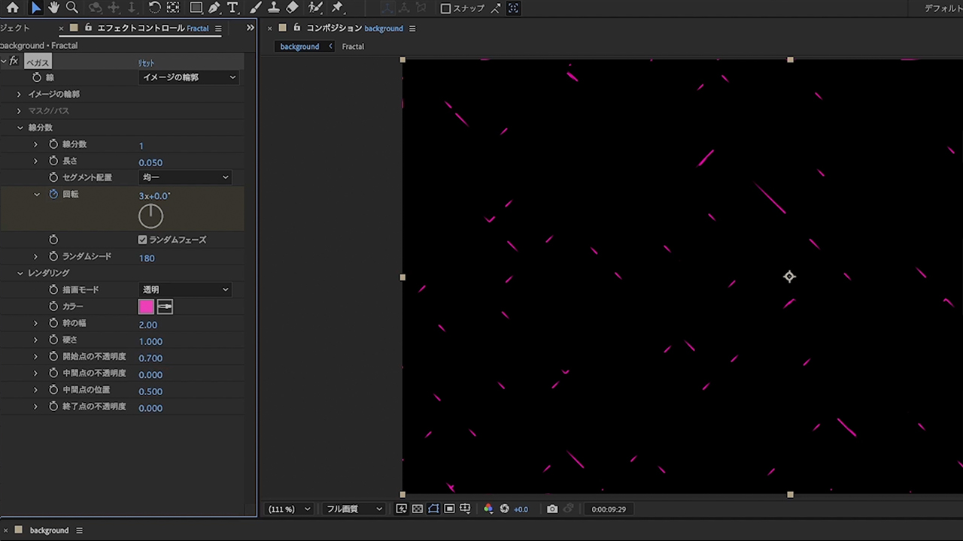Select the Puppet Pin tool
The width and height of the screenshot is (963, 541).
pos(337,8)
